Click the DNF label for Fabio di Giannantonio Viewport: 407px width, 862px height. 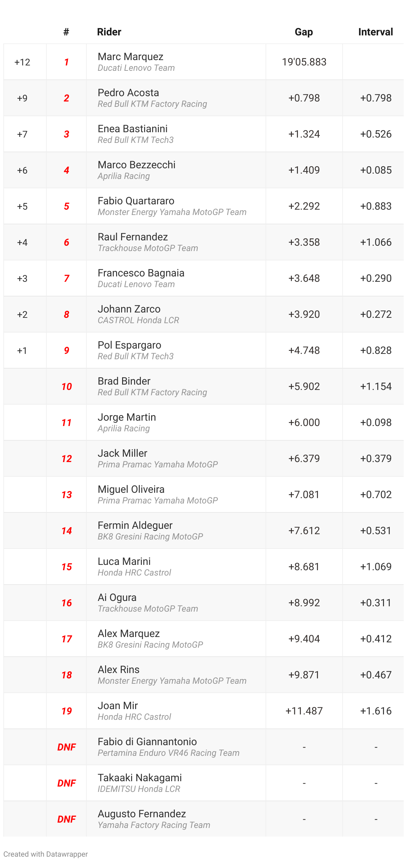coord(66,747)
